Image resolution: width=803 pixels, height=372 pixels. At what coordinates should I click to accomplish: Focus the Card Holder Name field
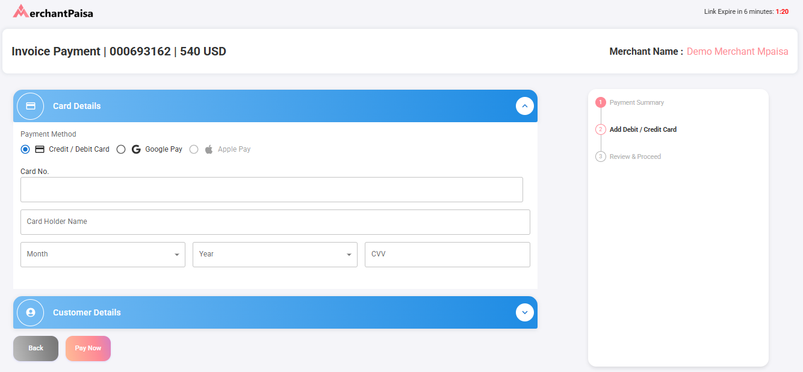[275, 222]
